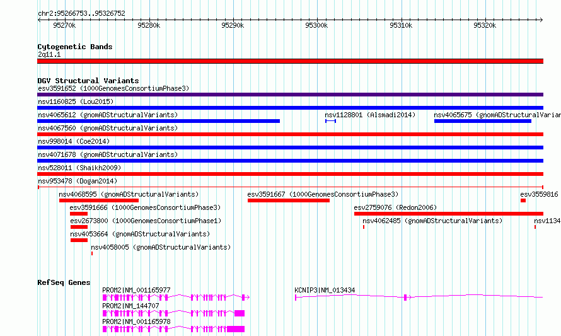Screen dimensions: 561x336
Task: Select the nsv1160825 (Lou2015) variant label
Action: click(76, 101)
